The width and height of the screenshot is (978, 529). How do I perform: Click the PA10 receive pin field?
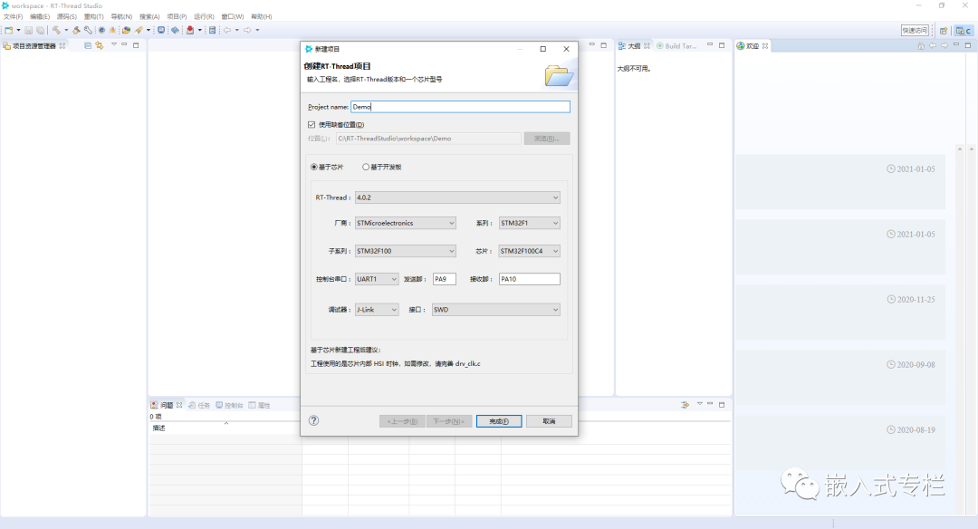[530, 279]
